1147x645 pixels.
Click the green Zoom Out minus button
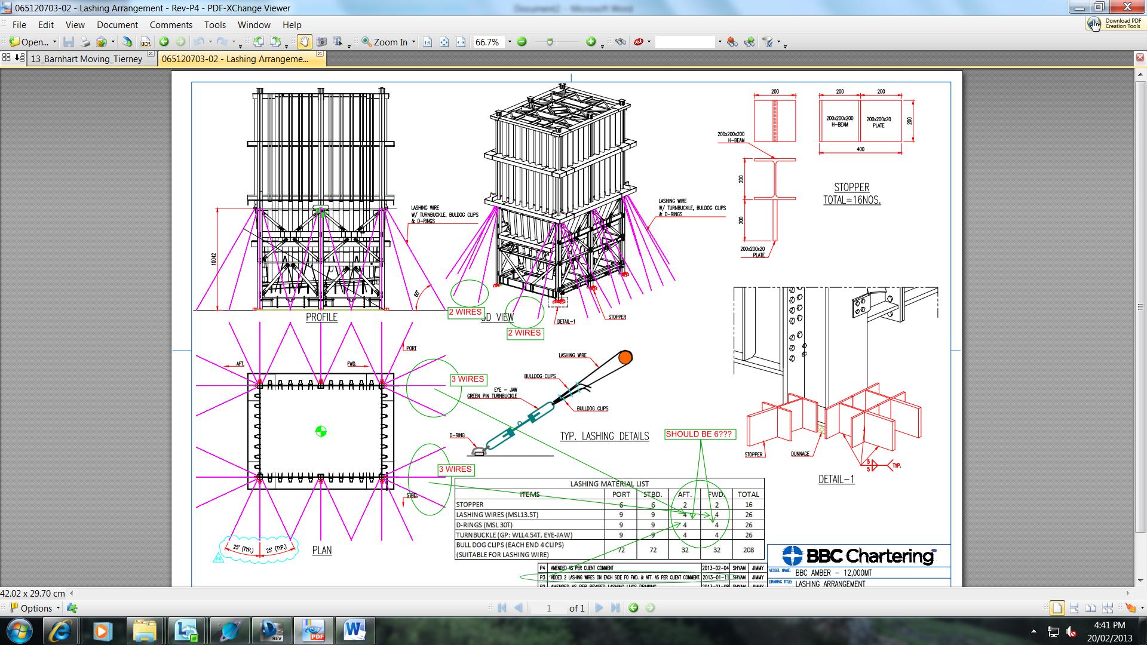coord(522,42)
